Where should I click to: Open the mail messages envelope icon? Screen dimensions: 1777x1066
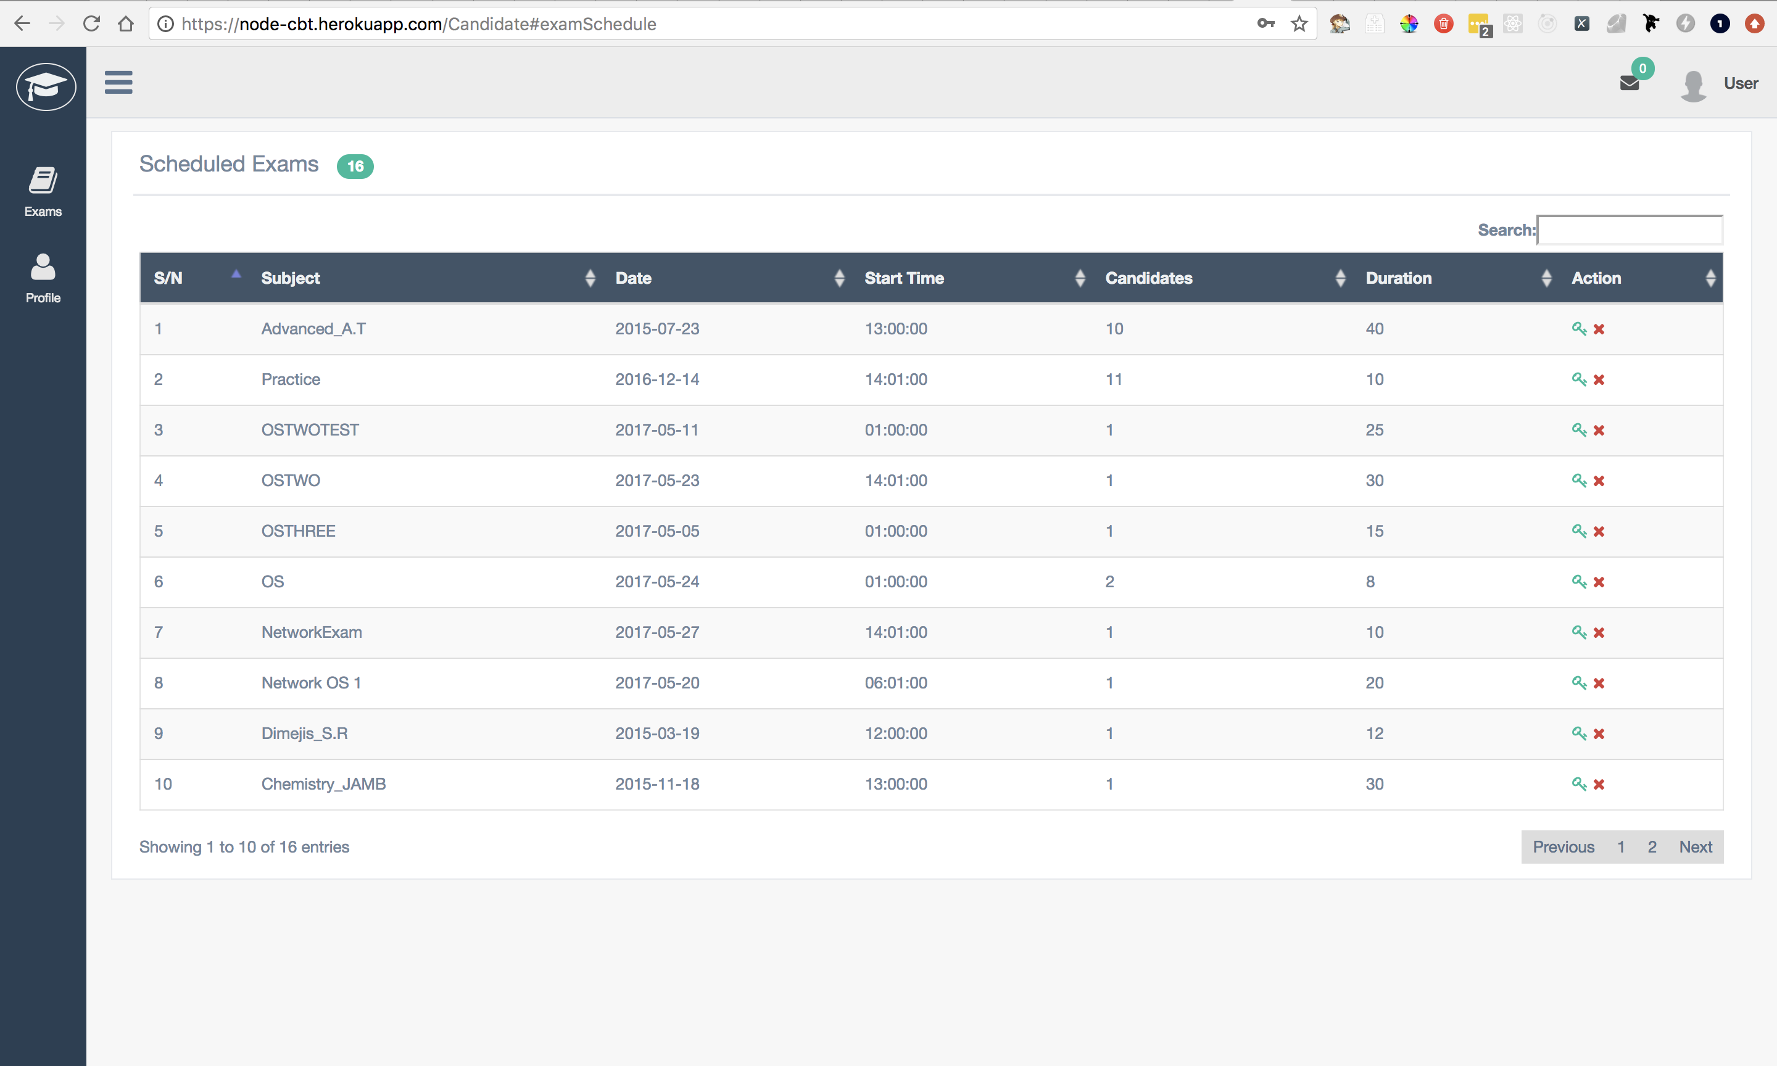[1630, 83]
